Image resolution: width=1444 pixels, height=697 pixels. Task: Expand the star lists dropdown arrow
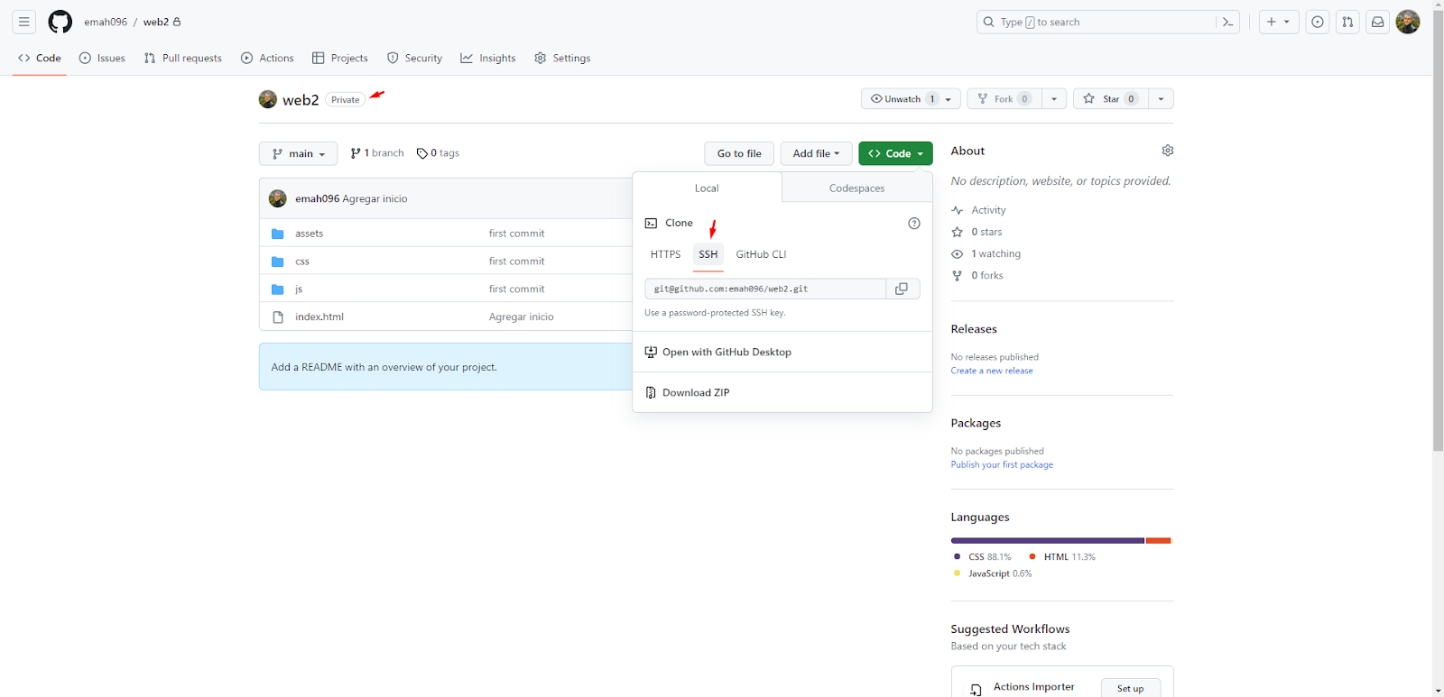pos(1161,99)
